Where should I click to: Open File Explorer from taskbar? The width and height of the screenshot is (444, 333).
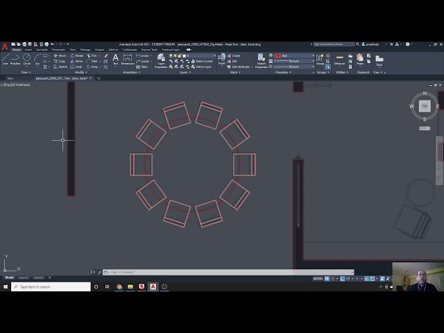pos(130,287)
